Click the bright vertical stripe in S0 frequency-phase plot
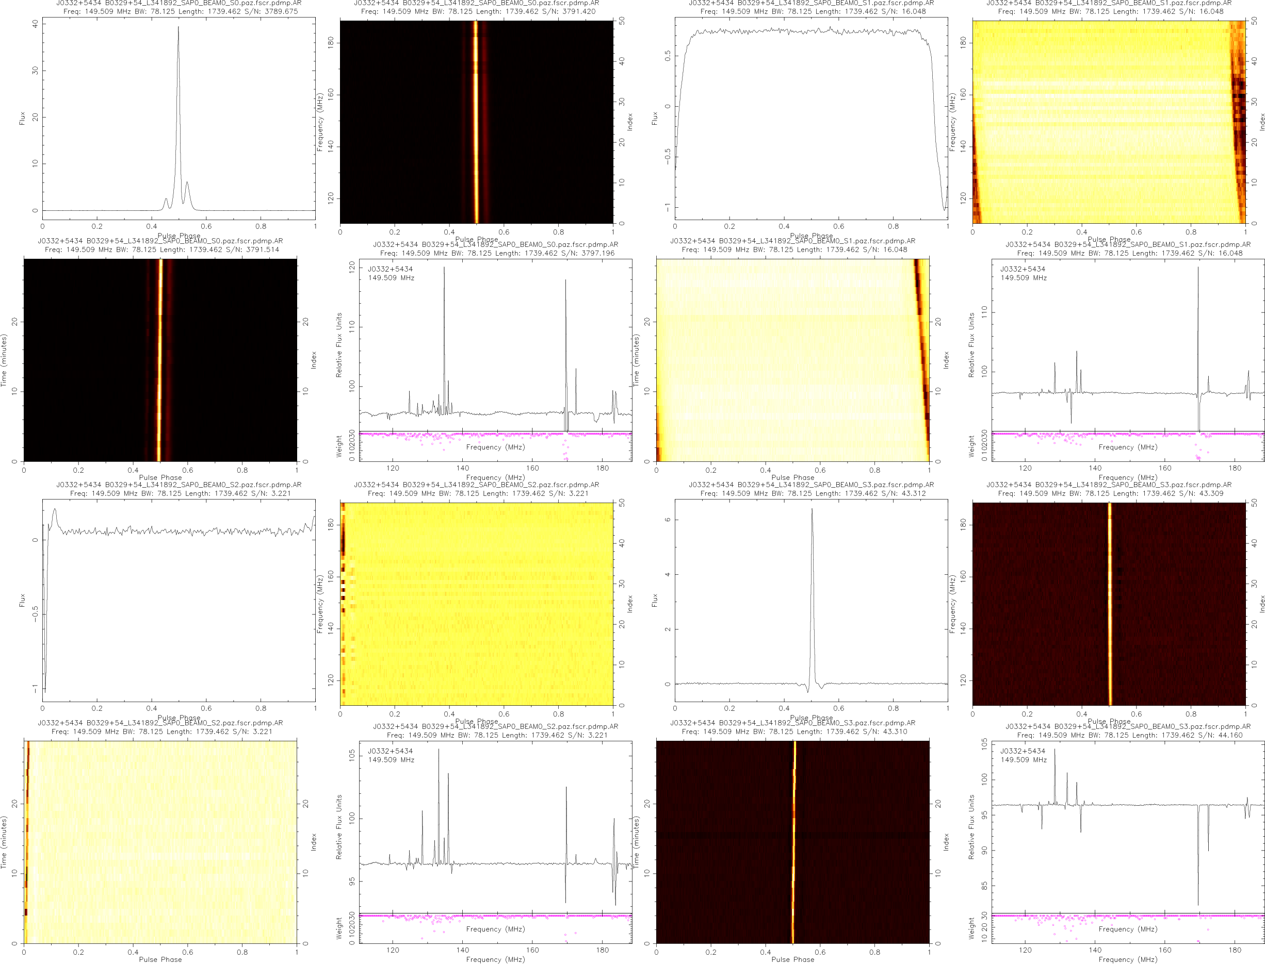This screenshot has width=1265, height=964. (476, 122)
